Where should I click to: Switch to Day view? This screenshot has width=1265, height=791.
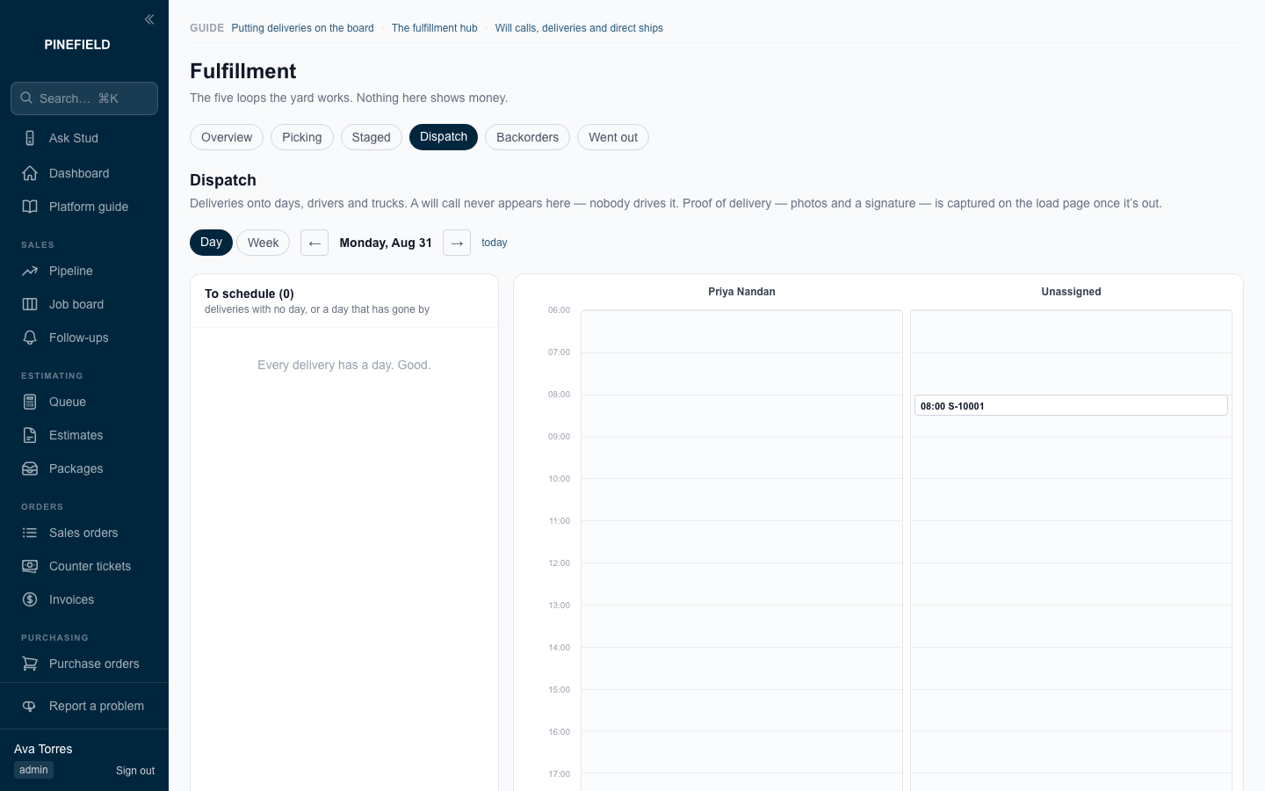point(211,243)
